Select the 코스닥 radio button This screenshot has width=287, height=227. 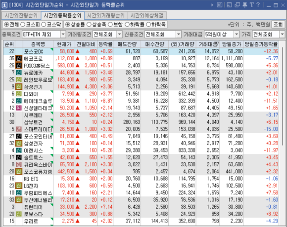pyautogui.click(x=44, y=25)
